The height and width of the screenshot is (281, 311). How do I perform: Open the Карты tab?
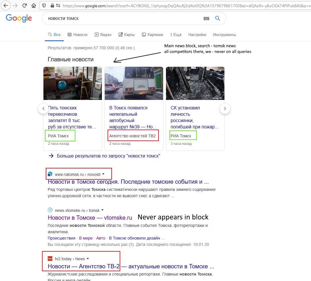click(127, 35)
